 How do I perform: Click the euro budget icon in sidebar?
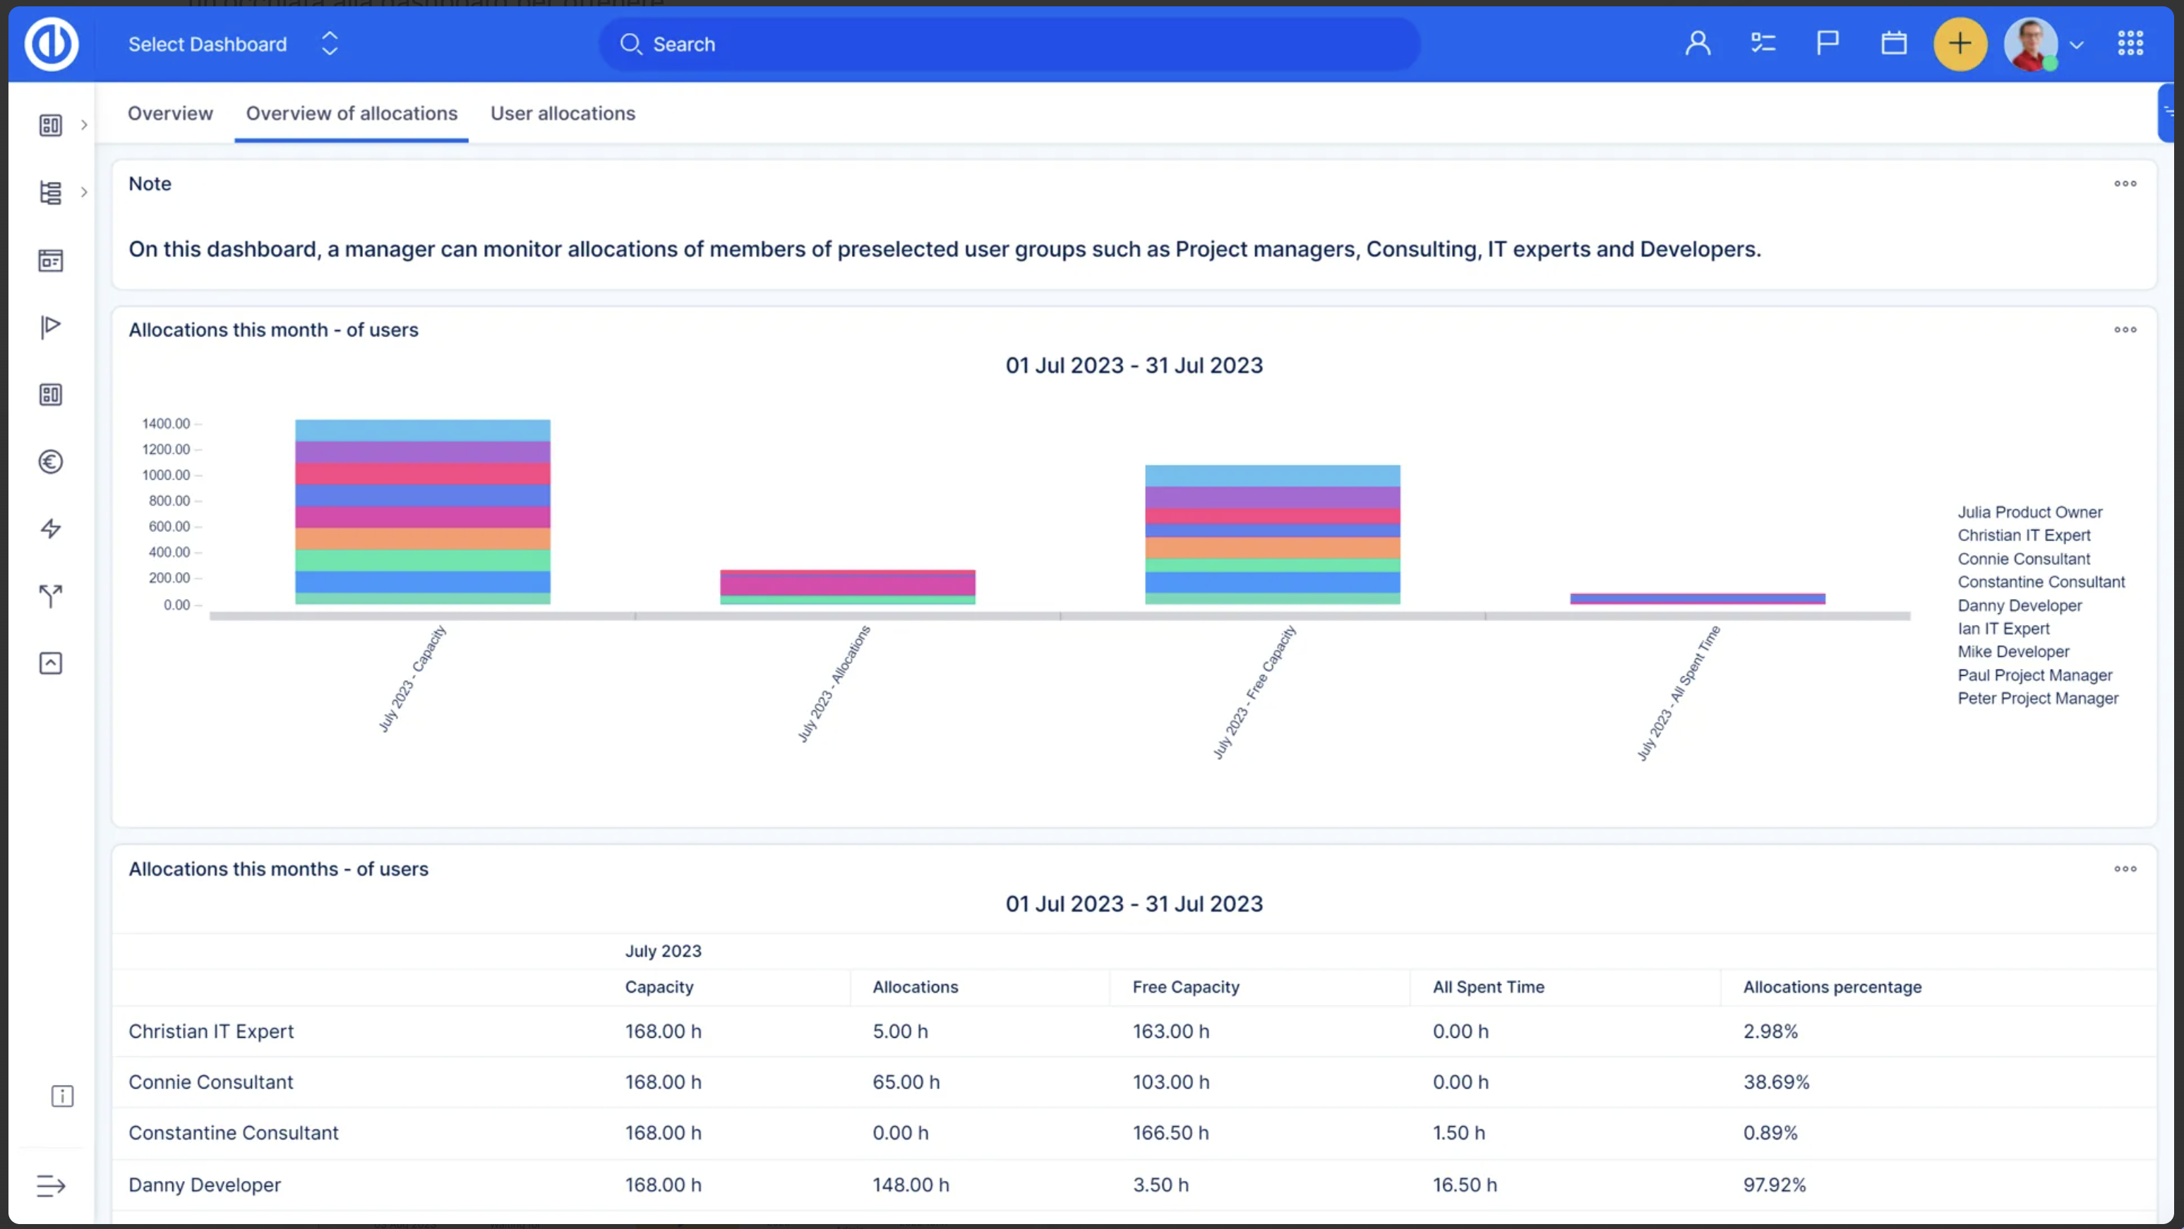(x=51, y=462)
